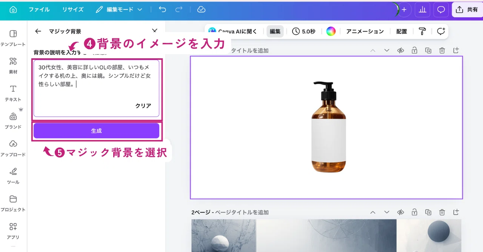Open the プロジェクト sidebar panel
Image resolution: width=483 pixels, height=252 pixels.
pos(13,203)
